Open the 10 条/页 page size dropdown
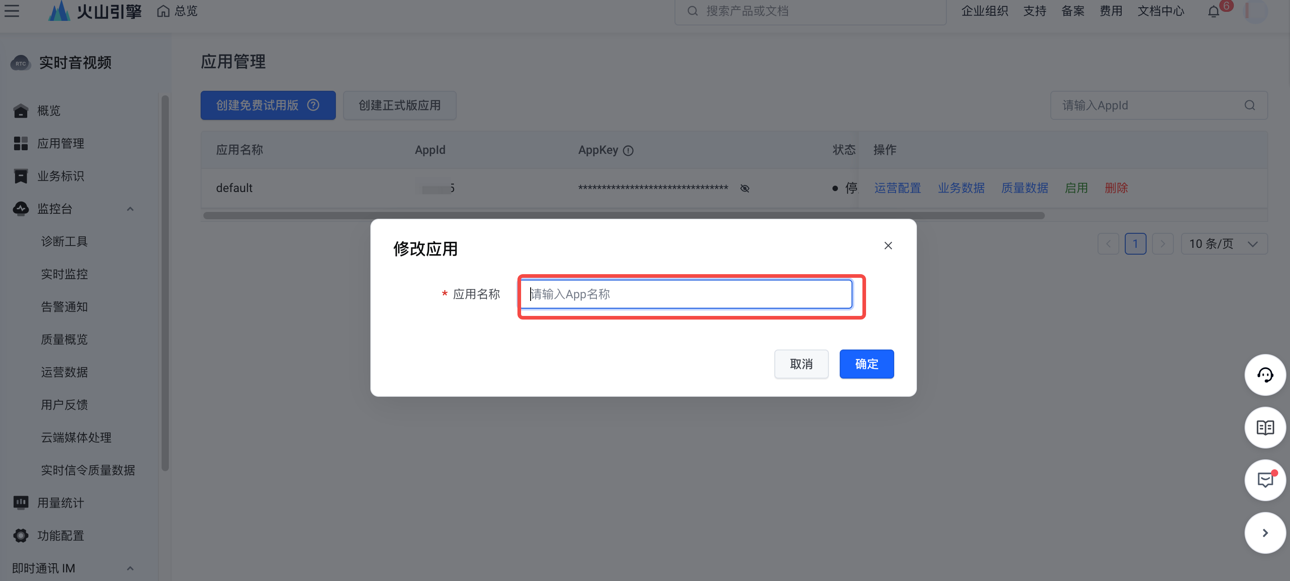The height and width of the screenshot is (581, 1290). [1224, 244]
